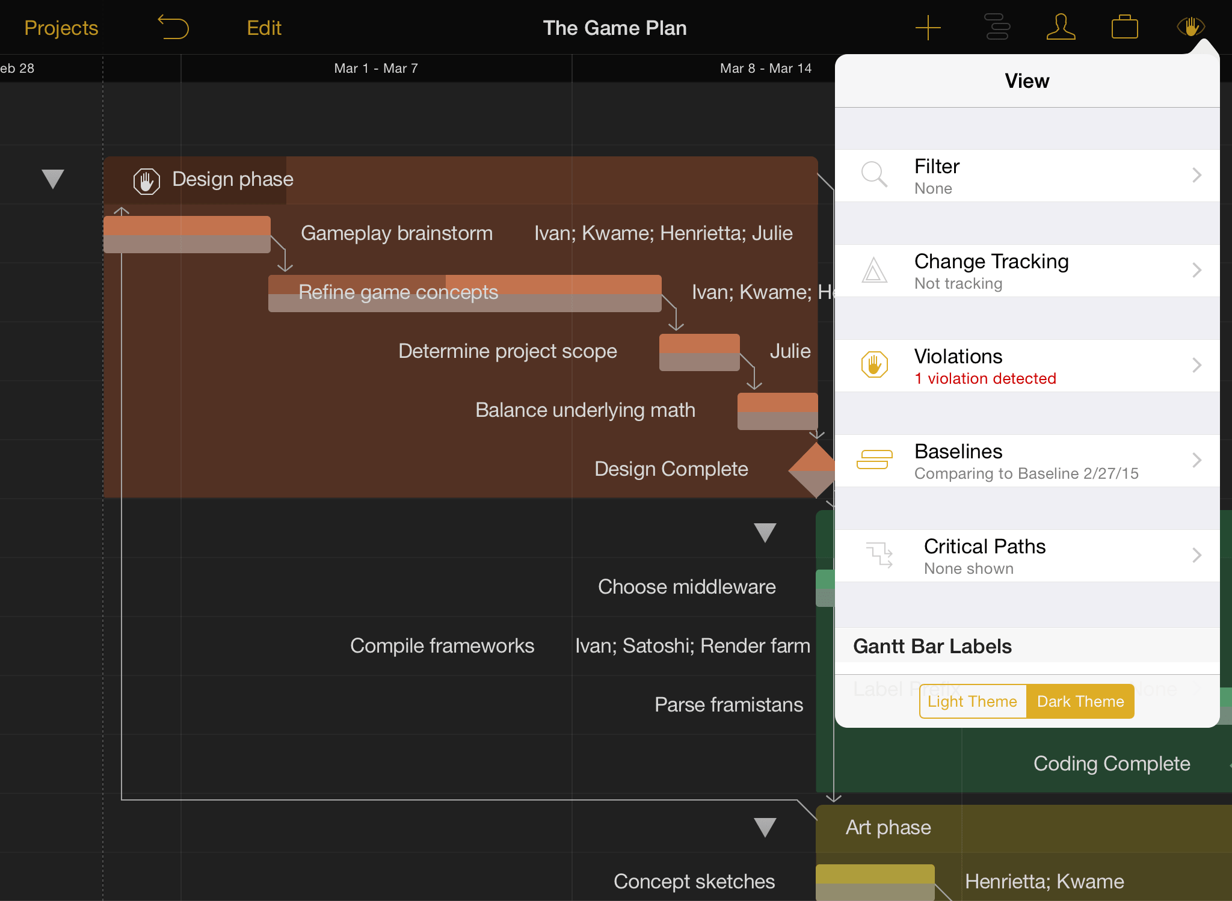Screen dimensions: 1232x901
Task: Click the Violations warning hand icon
Action: tap(875, 366)
